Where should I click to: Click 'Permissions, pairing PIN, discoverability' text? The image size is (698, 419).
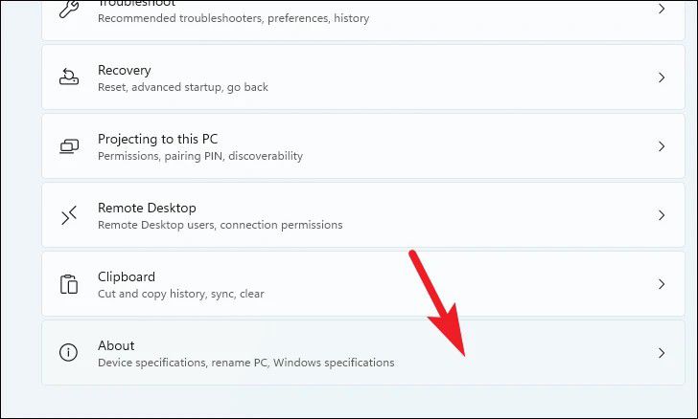coord(200,156)
